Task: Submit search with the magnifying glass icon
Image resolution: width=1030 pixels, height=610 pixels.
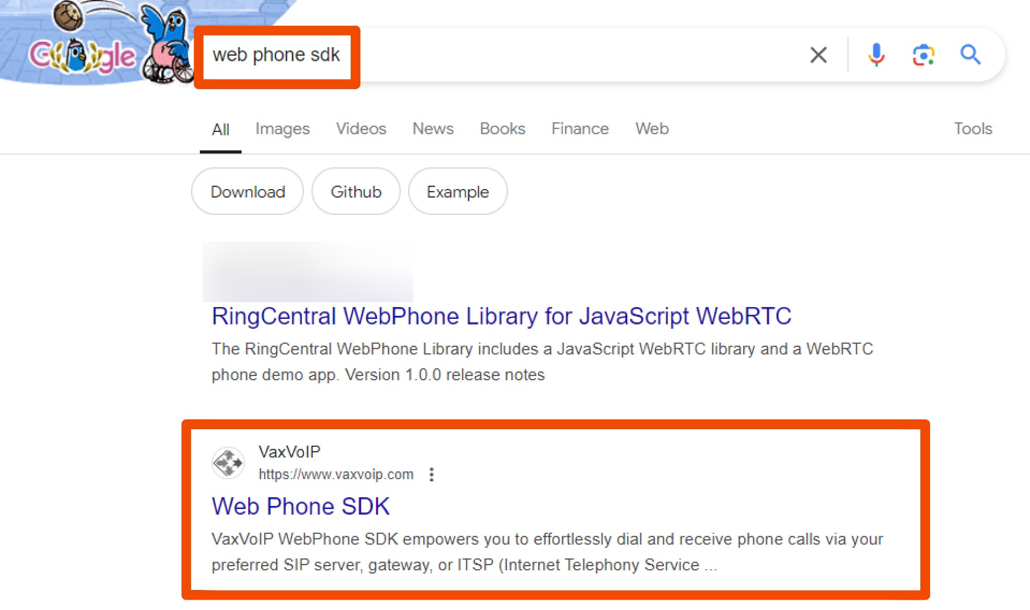Action: point(970,55)
